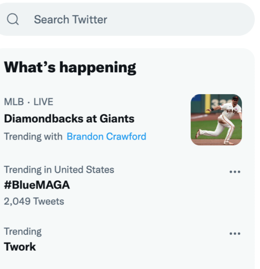Click the 'Trending with' text
The image size is (260, 269).
click(33, 137)
